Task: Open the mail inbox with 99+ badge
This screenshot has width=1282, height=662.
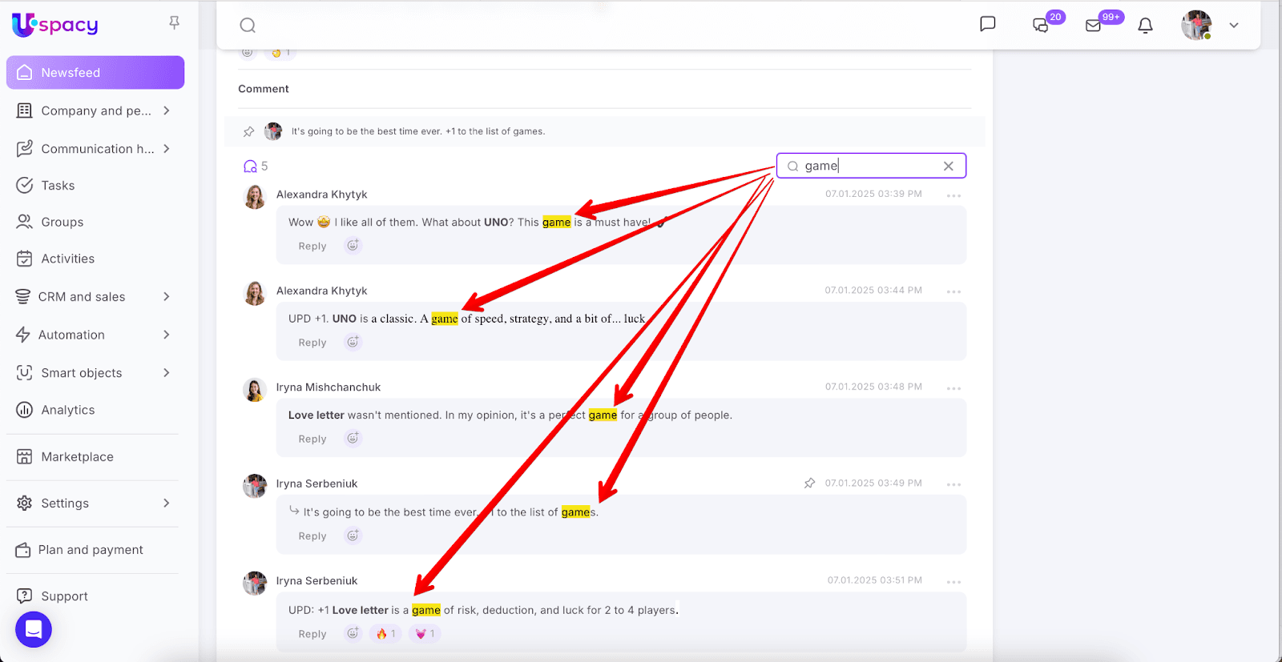Action: point(1094,26)
